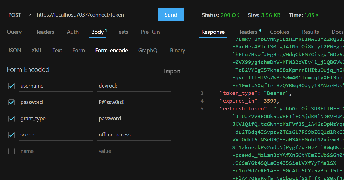Send the request
The image size is (344, 180).
coord(171,15)
